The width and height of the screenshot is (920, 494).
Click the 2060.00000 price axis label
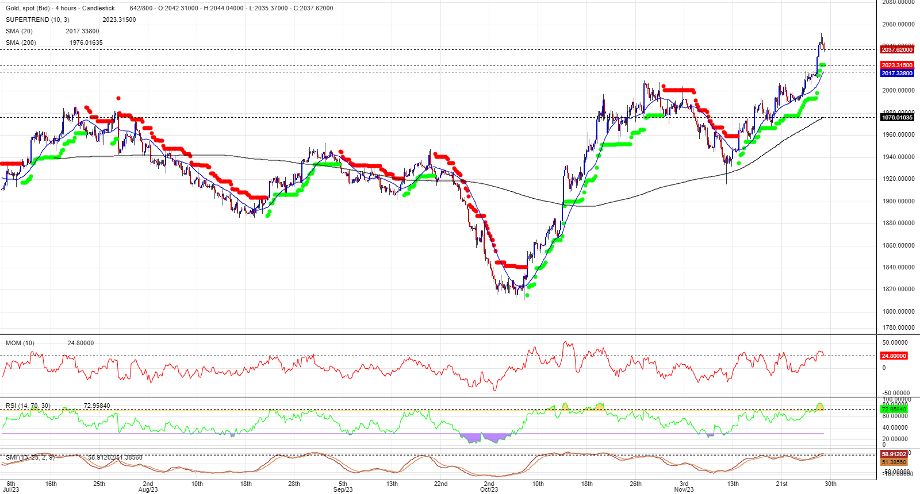[898, 25]
